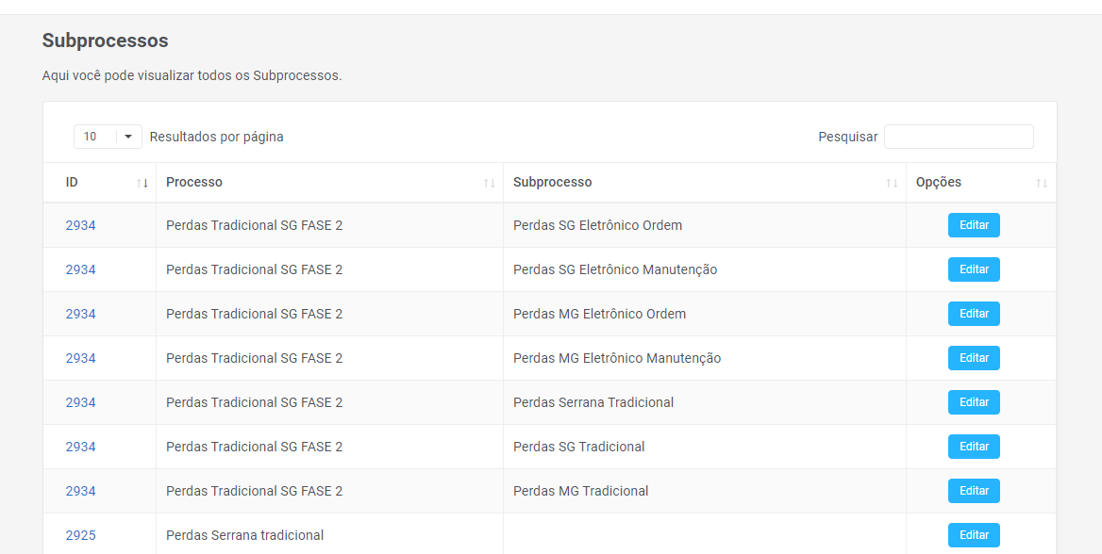Click ID 2934 in the Perdas MG Tradicional row
The width and height of the screenshot is (1102, 554).
tap(81, 491)
